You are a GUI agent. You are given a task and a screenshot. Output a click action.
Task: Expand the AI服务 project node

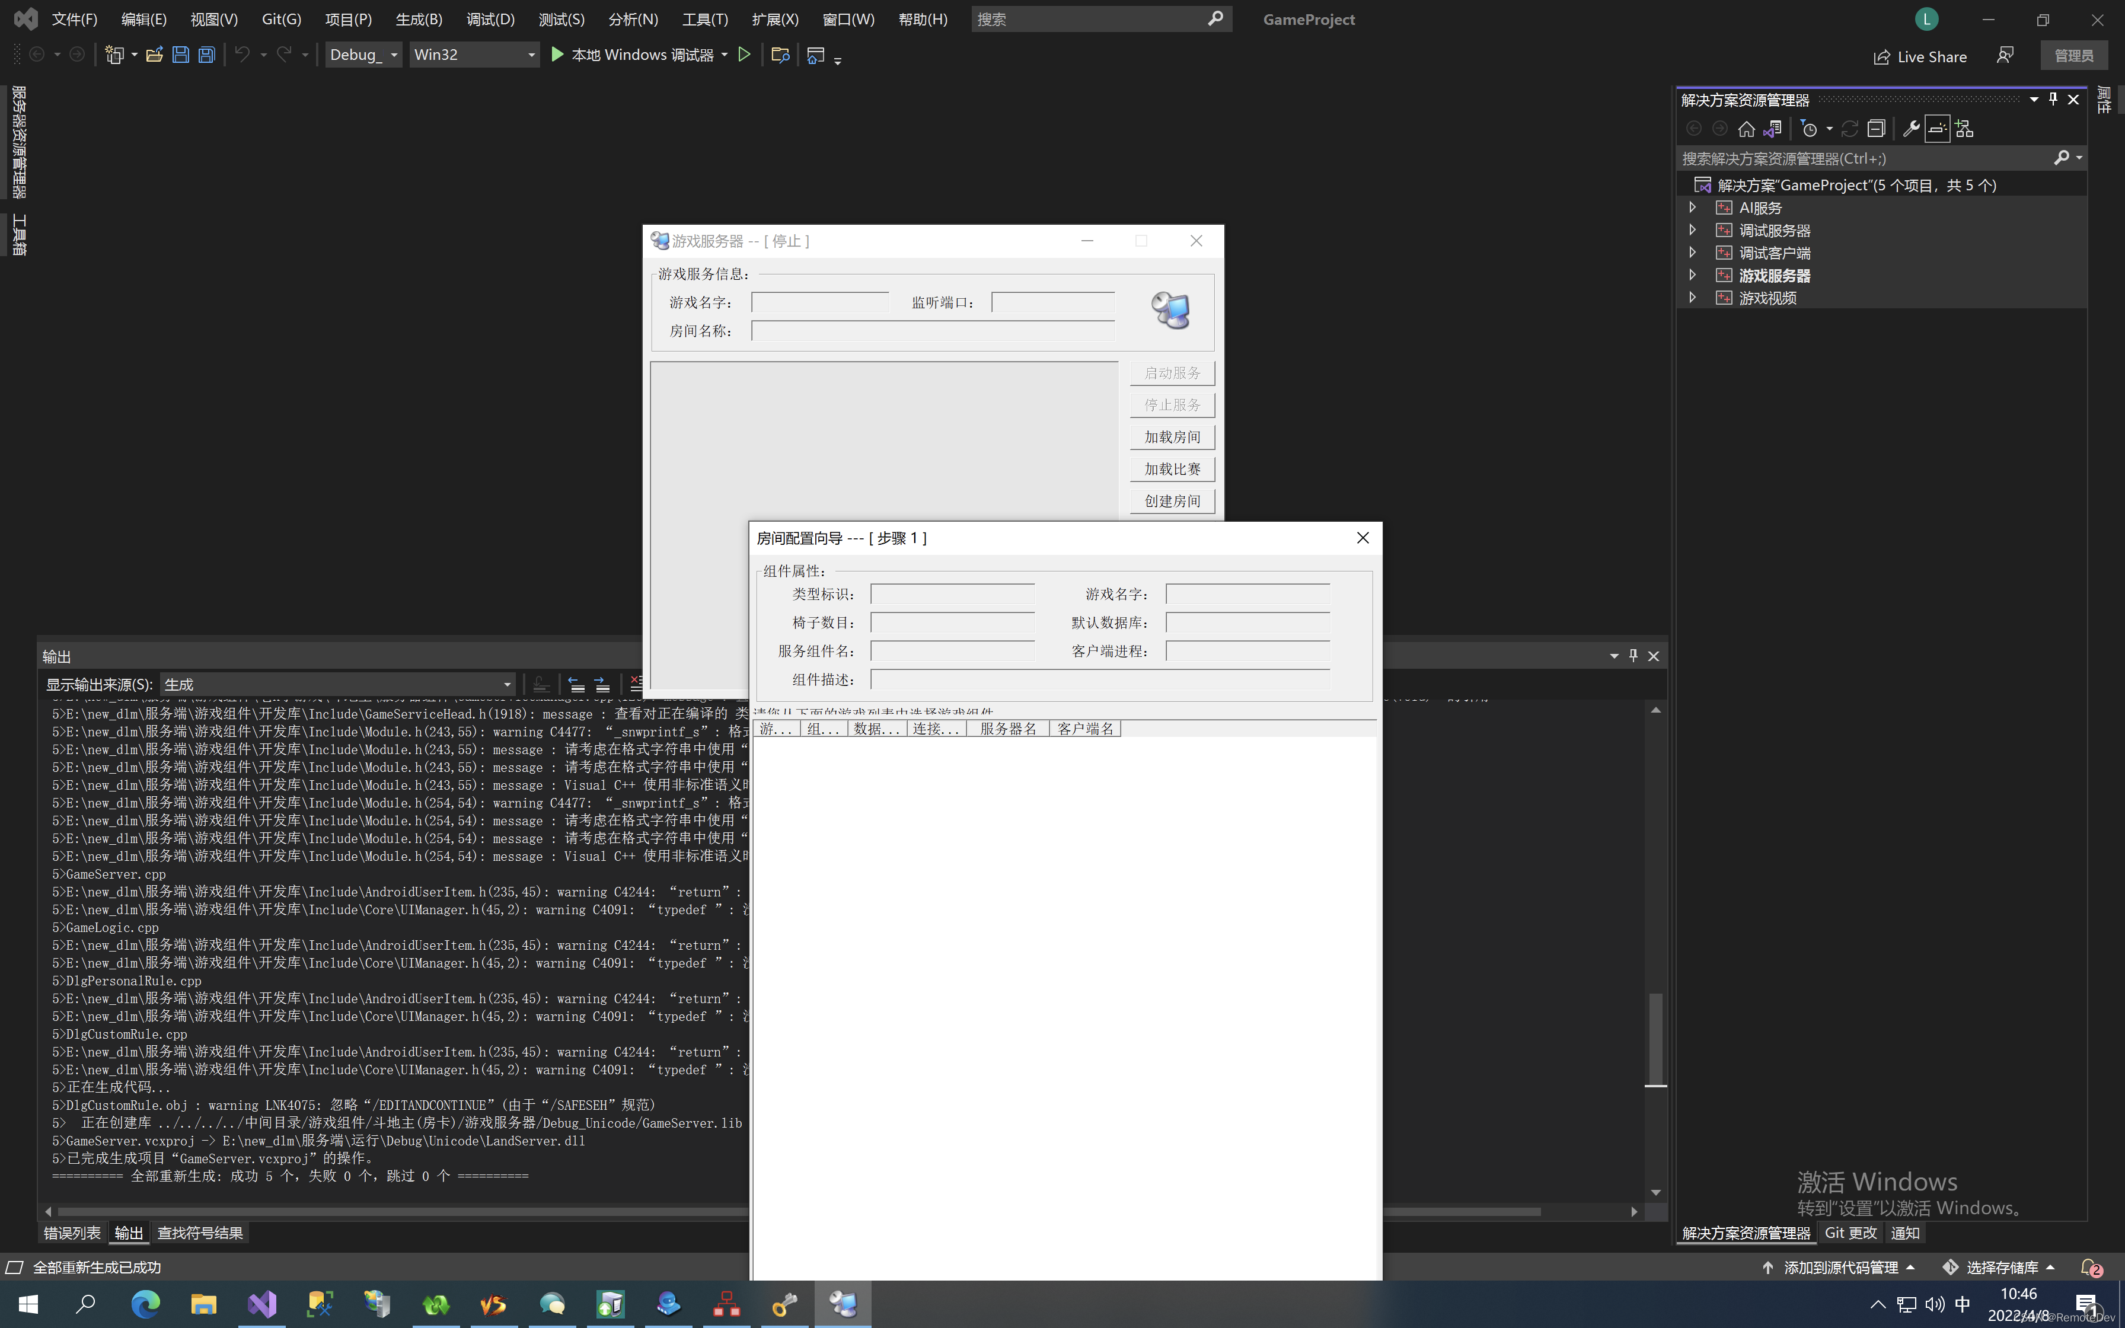pos(1692,207)
